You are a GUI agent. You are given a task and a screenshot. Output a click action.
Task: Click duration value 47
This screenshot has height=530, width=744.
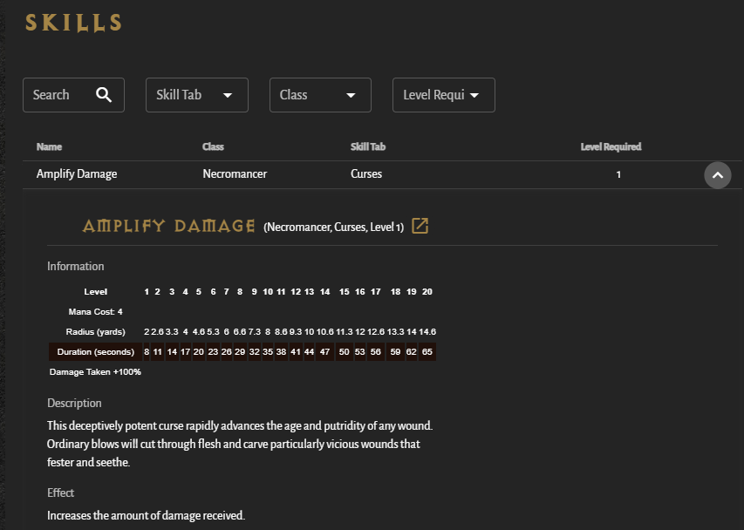pos(325,352)
